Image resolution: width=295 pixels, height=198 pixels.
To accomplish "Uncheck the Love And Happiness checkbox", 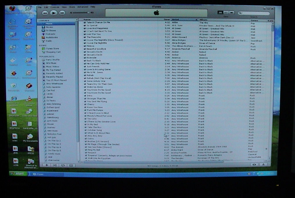I will 85,28.
